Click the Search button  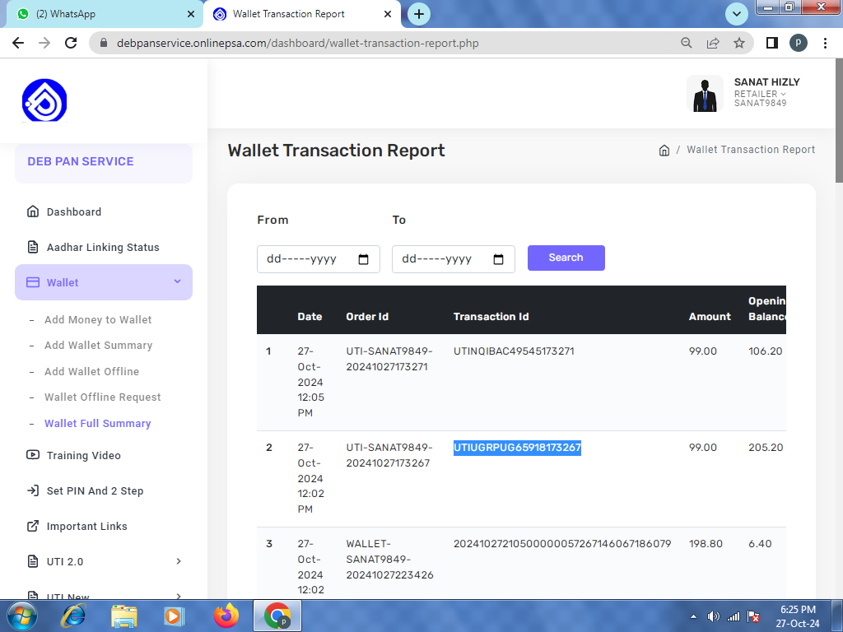(566, 258)
